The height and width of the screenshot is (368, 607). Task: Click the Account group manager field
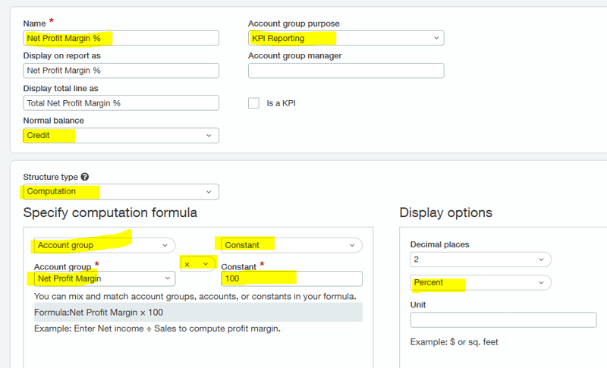tap(346, 71)
